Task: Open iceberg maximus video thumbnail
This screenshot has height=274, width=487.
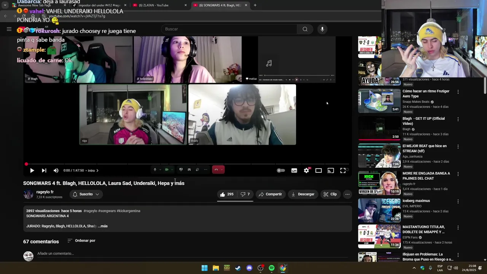Action: coord(379,210)
